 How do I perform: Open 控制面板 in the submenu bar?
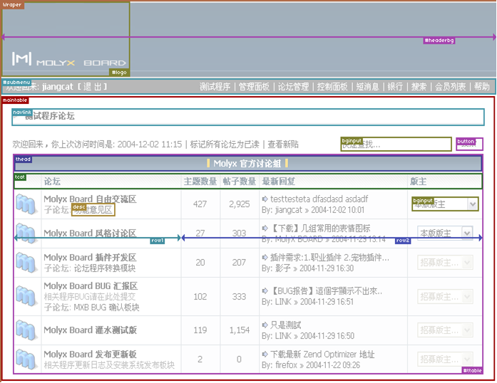tap(332, 87)
